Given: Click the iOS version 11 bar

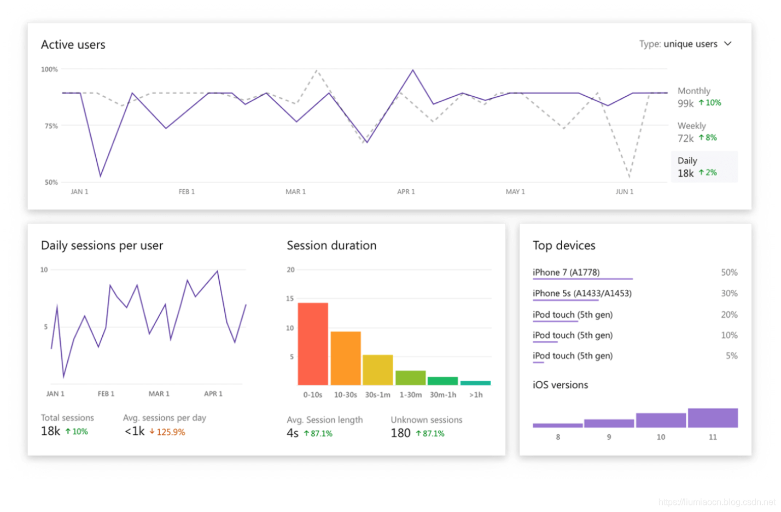Looking at the screenshot, I should pyautogui.click(x=713, y=418).
